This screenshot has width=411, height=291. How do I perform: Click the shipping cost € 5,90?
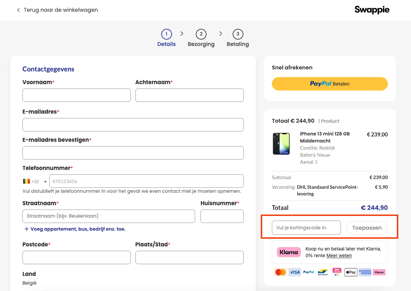381,187
